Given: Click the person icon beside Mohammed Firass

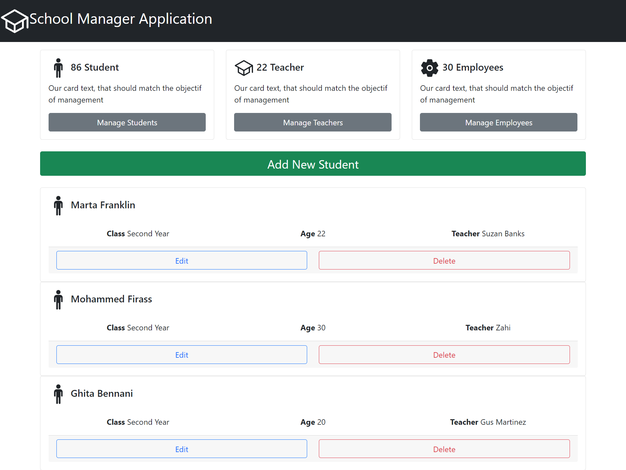Looking at the screenshot, I should 58,299.
